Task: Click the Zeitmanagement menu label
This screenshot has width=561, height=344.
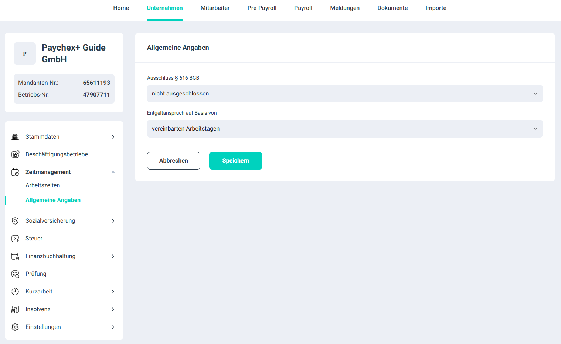Action: [x=48, y=172]
